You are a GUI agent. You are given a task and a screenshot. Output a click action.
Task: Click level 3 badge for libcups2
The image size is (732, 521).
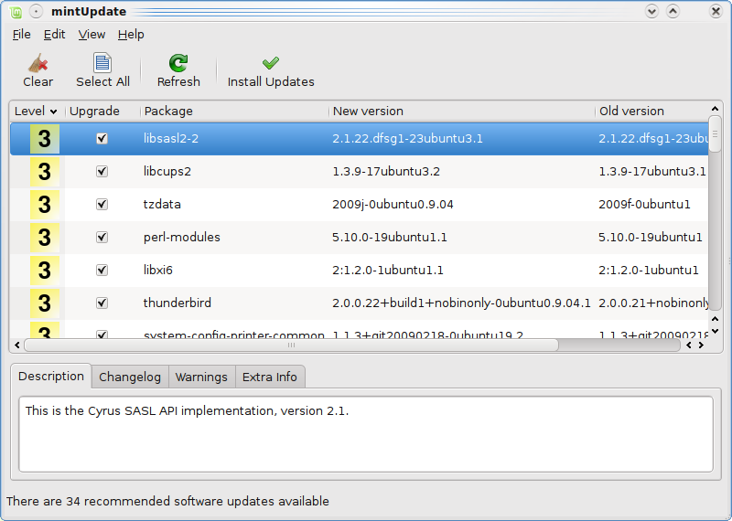(x=44, y=172)
